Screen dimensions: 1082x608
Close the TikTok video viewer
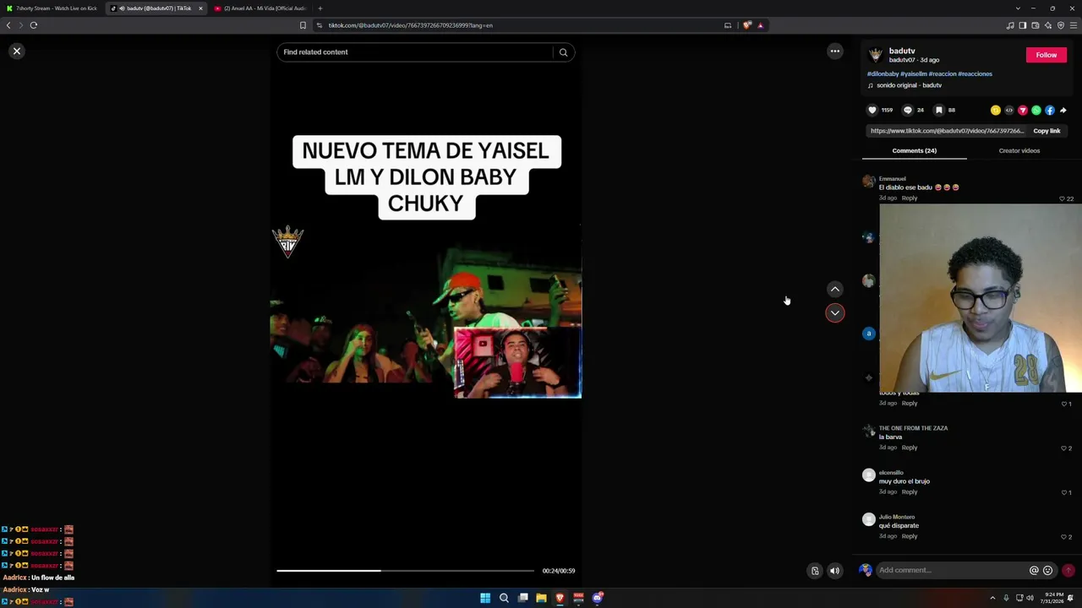click(16, 52)
